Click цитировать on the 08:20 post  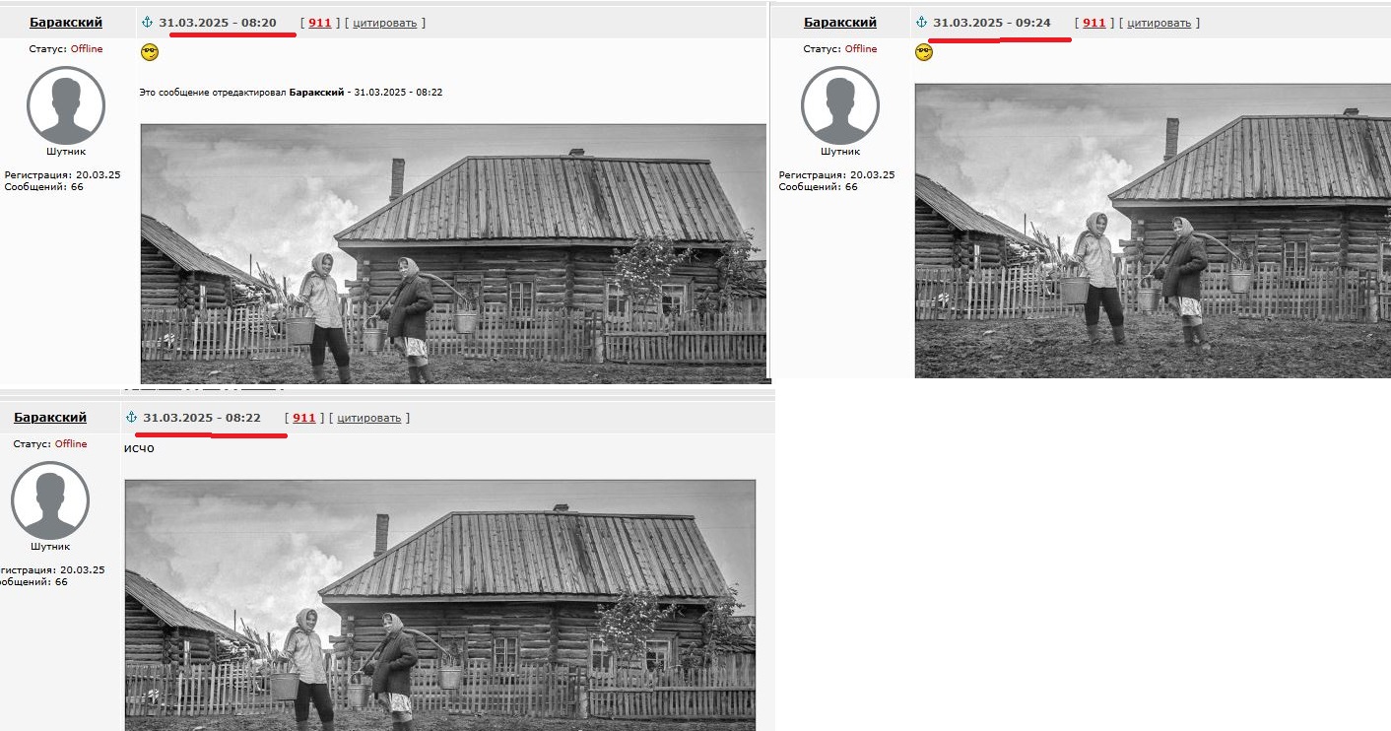coord(385,23)
